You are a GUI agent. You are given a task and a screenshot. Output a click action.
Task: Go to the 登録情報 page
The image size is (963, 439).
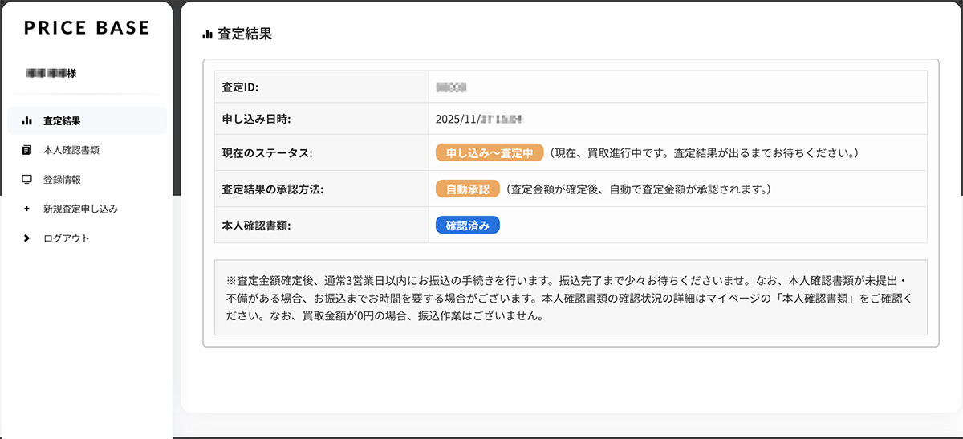pos(63,180)
